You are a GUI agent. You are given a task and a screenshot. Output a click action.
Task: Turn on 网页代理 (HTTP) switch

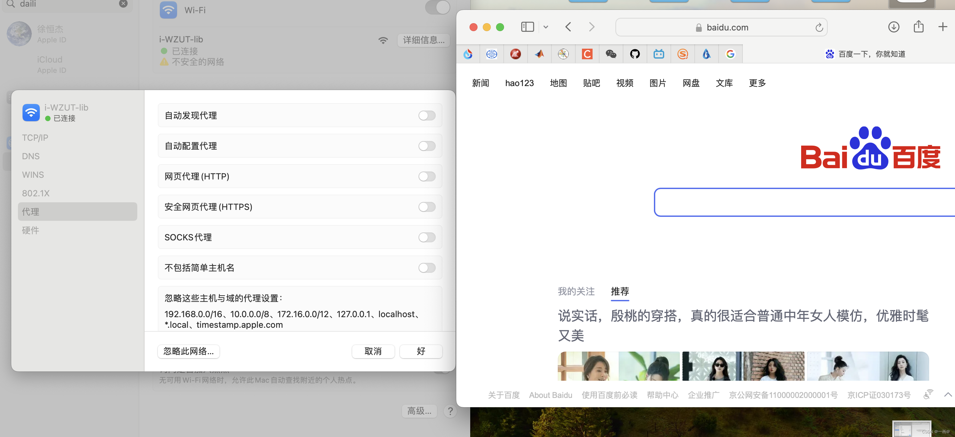(x=427, y=176)
